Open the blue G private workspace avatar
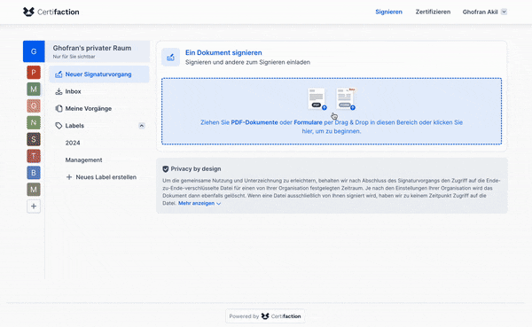 tap(34, 51)
